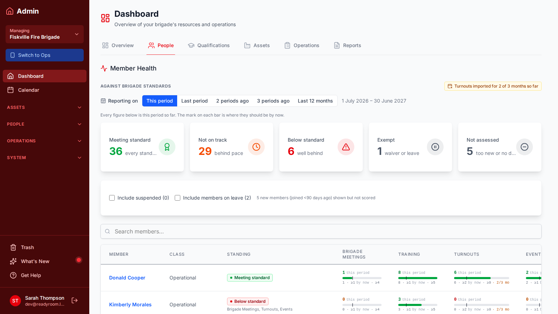
Task: Click the Search members input field
Action: [x=321, y=231]
